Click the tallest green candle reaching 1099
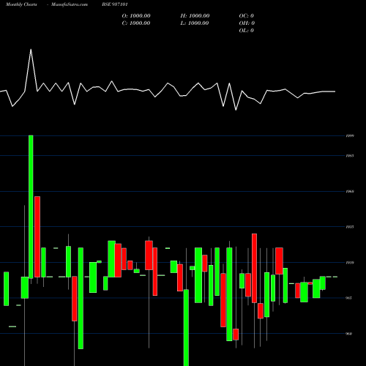The image size is (366, 366). 31,206
